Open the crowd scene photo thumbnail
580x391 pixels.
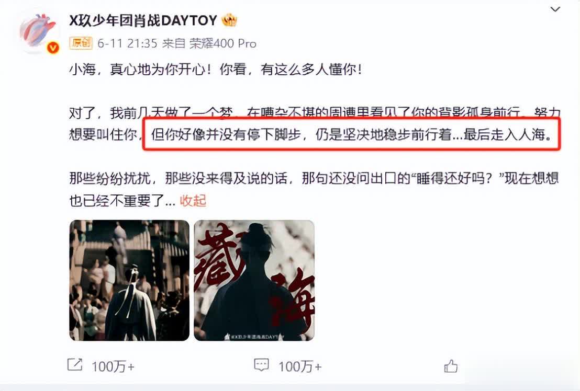(129, 280)
